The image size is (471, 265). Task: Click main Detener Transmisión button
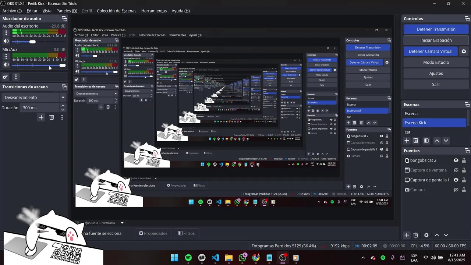436,29
